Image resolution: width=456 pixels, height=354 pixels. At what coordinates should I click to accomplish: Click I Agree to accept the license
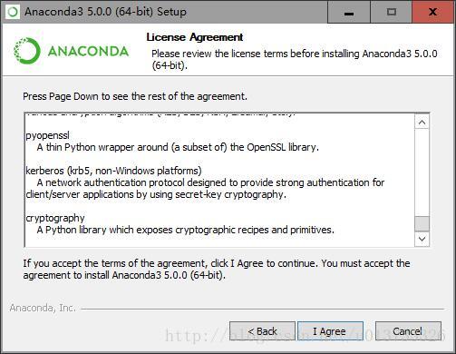330,331
